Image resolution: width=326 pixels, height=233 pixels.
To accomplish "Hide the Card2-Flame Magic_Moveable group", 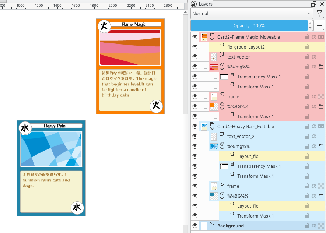I will tap(195, 37).
